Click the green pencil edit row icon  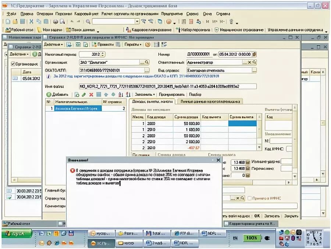84,95
